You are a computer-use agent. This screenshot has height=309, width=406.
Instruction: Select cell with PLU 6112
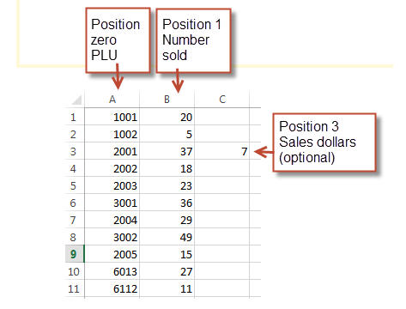tap(112, 288)
